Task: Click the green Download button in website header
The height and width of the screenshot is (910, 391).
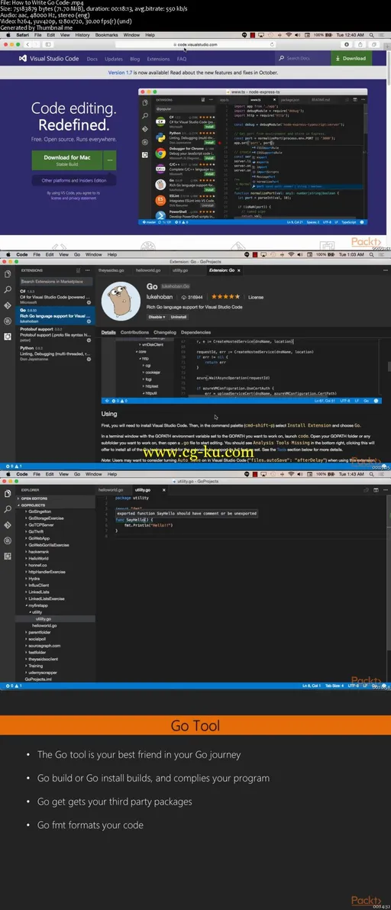Action: point(351,58)
